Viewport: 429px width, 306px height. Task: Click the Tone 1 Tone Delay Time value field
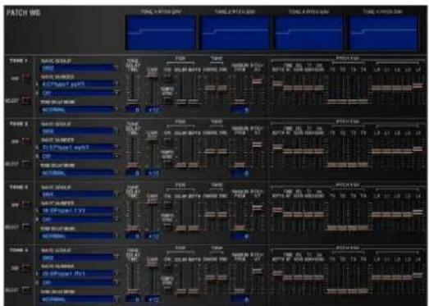click(x=133, y=109)
